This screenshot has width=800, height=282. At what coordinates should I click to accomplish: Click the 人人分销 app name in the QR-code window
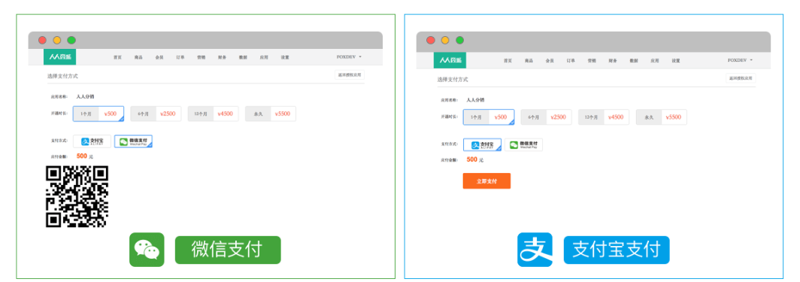85,96
